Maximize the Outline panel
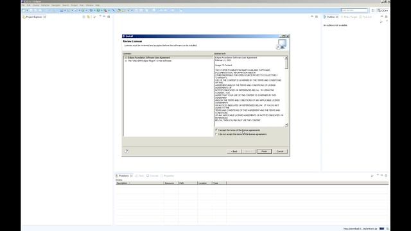The height and width of the screenshot is (231, 411). 386,17
